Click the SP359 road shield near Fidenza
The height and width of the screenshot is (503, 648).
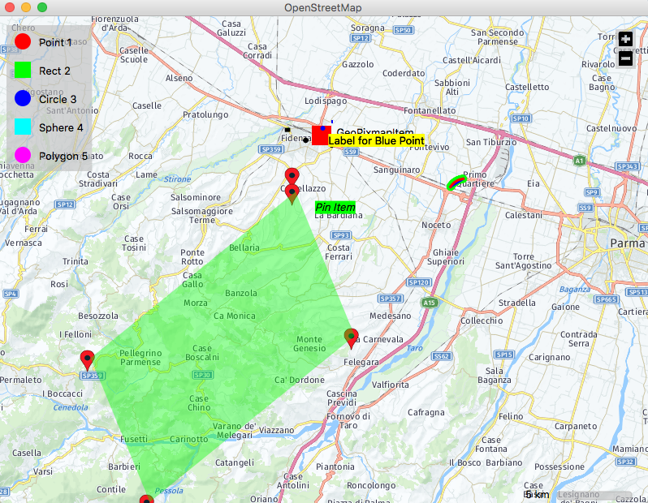[271, 149]
